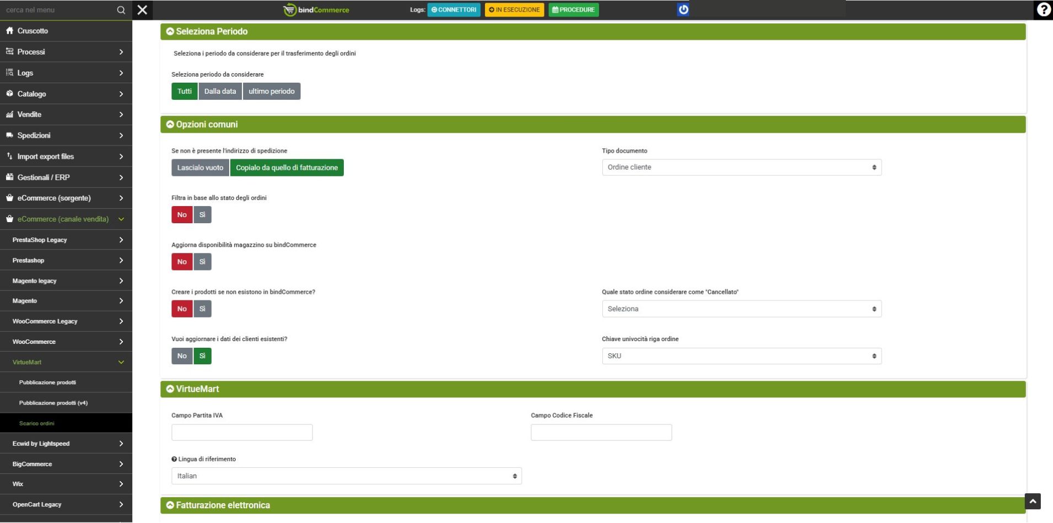Click the PROCEDURE logs button
This screenshot has width=1053, height=523.
click(x=573, y=10)
